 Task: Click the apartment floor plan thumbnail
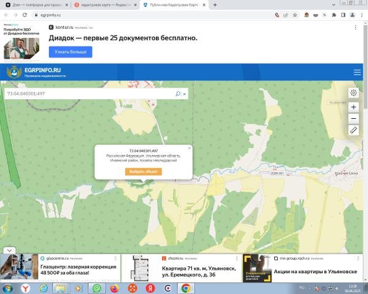click(x=140, y=268)
